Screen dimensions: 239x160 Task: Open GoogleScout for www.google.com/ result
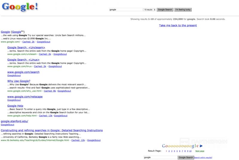(43, 42)
